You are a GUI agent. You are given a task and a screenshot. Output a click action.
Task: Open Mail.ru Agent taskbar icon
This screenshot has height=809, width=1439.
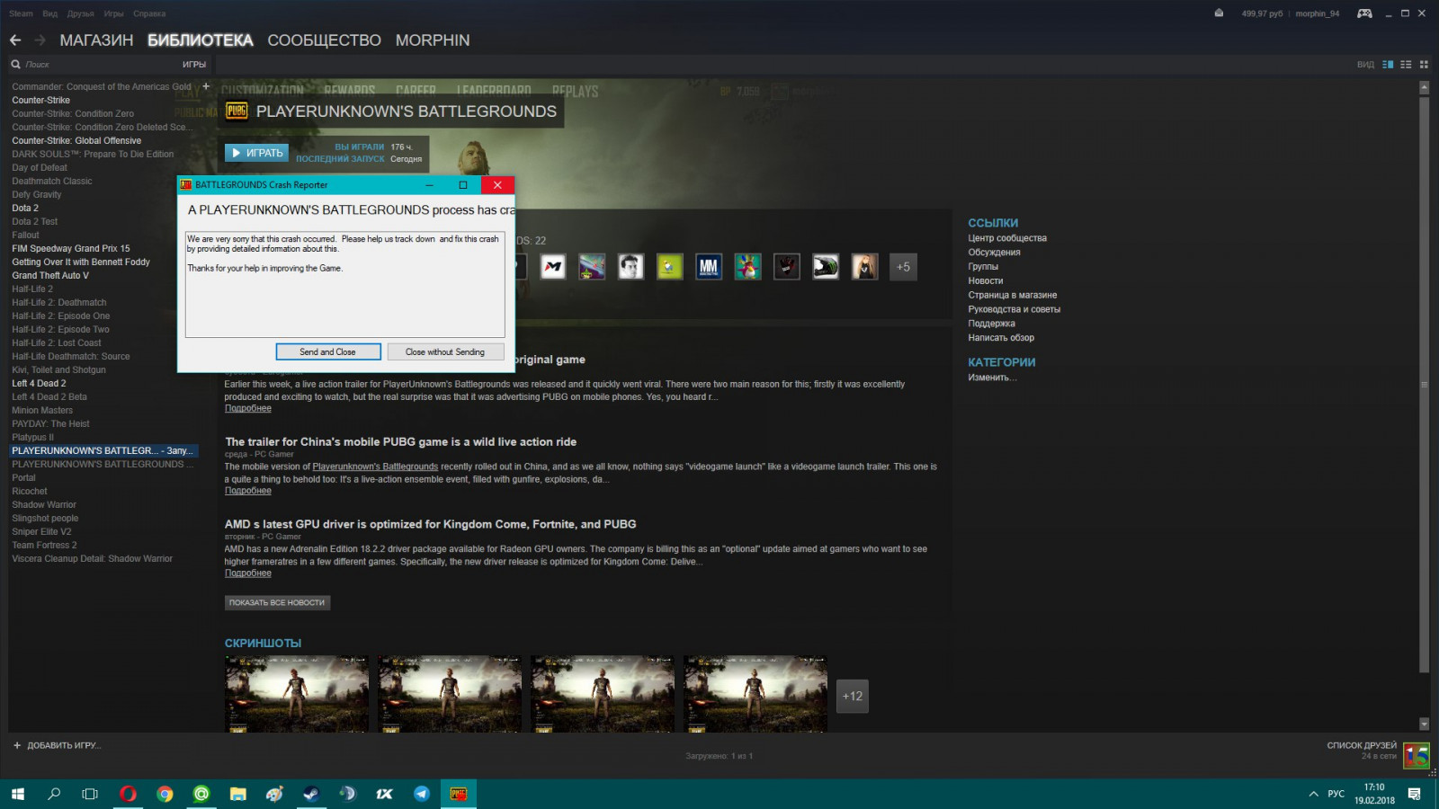(x=201, y=794)
